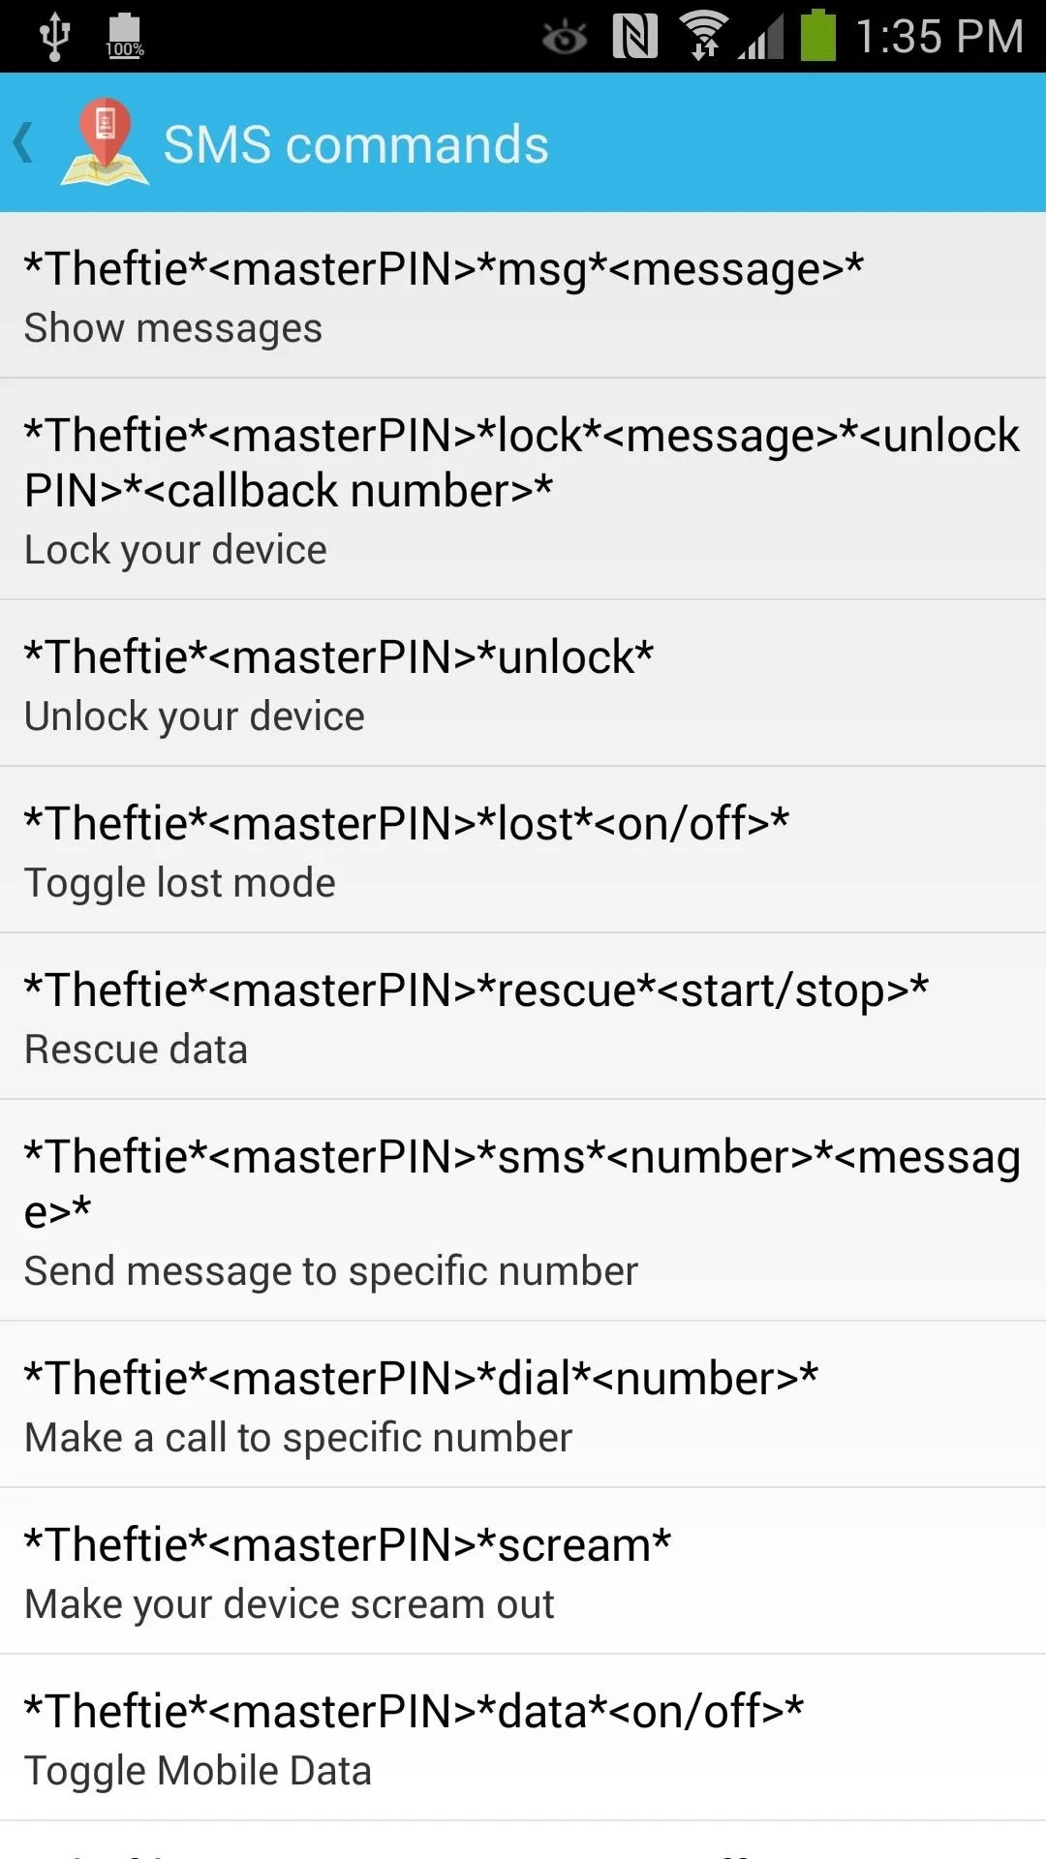Tap the back chevron in header
The image size is (1046, 1859).
tap(24, 143)
